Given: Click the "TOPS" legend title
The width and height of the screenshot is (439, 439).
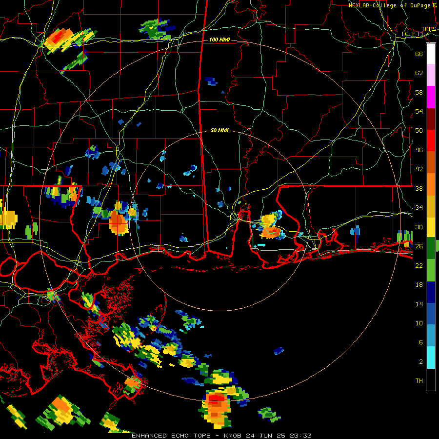Looking at the screenshot, I should pyautogui.click(x=429, y=29).
